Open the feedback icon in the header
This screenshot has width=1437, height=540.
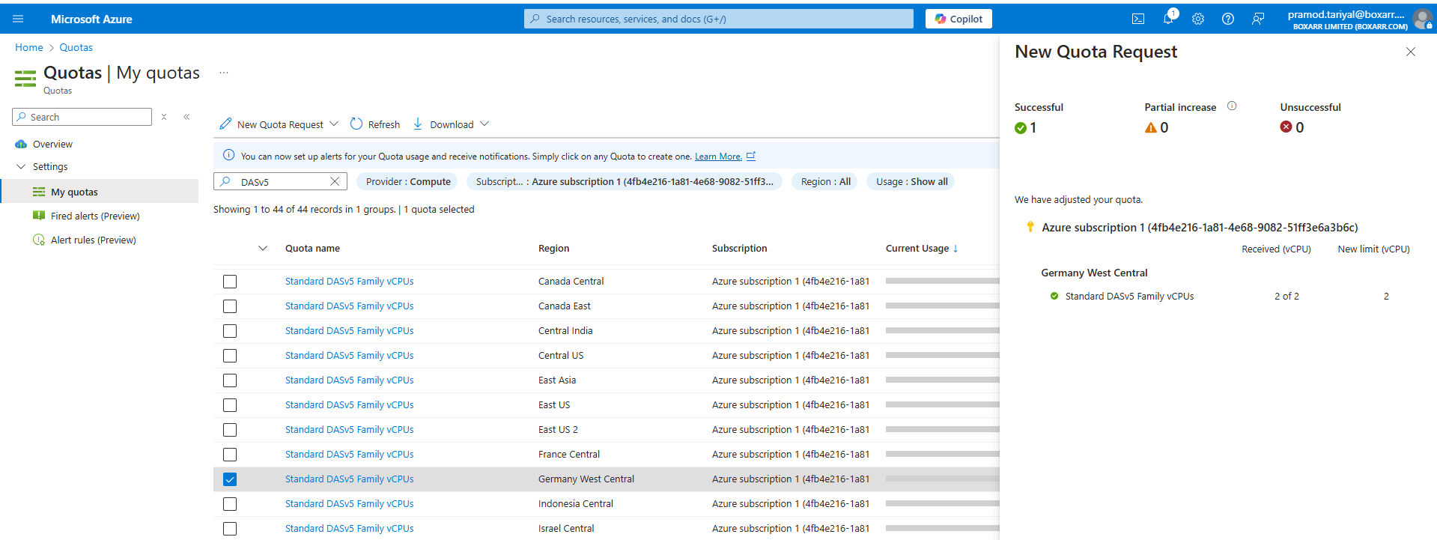tap(1258, 19)
